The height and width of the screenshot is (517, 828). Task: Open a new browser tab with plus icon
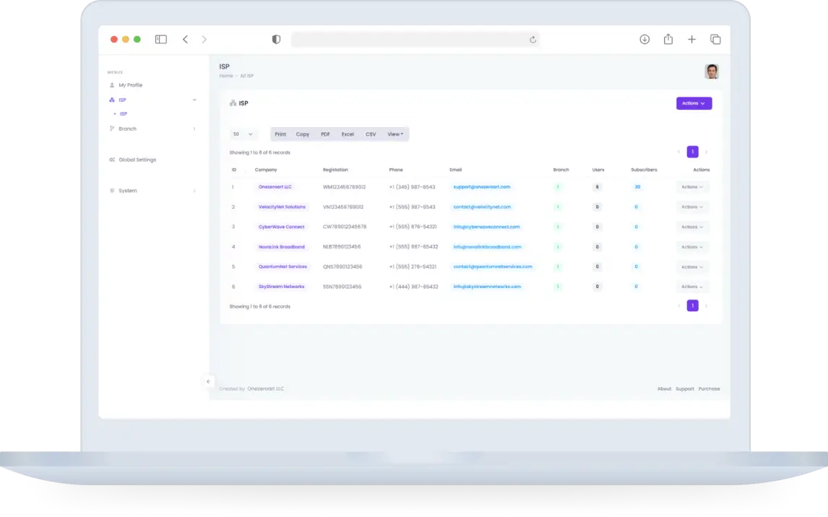tap(691, 40)
